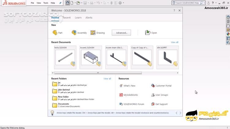
Task: Click the Home icon in the top toolbar
Action: 67,3
